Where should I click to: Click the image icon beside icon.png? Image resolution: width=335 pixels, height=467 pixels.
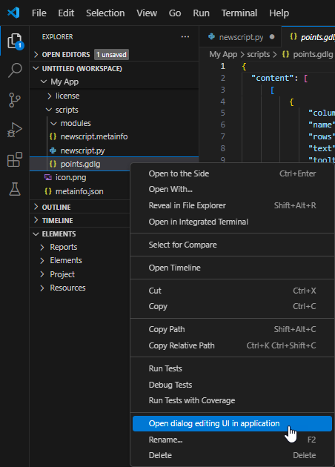click(x=48, y=177)
